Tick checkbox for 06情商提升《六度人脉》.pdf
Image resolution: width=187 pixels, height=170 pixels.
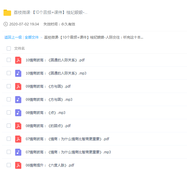pyautogui.click(x=9, y=165)
